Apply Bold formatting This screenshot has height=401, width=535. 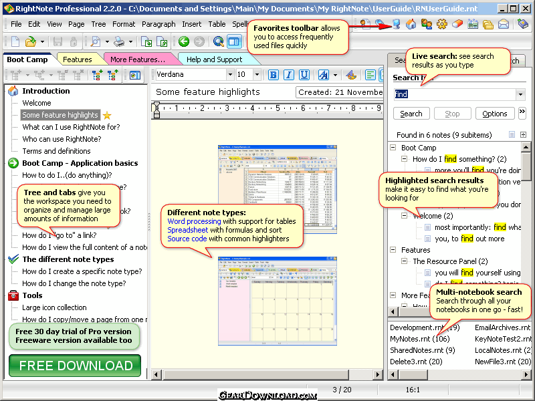click(x=273, y=75)
